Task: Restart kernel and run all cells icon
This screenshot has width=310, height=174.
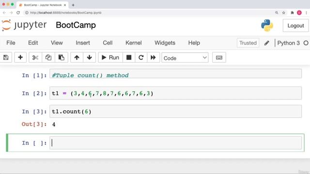Action: tap(153, 58)
